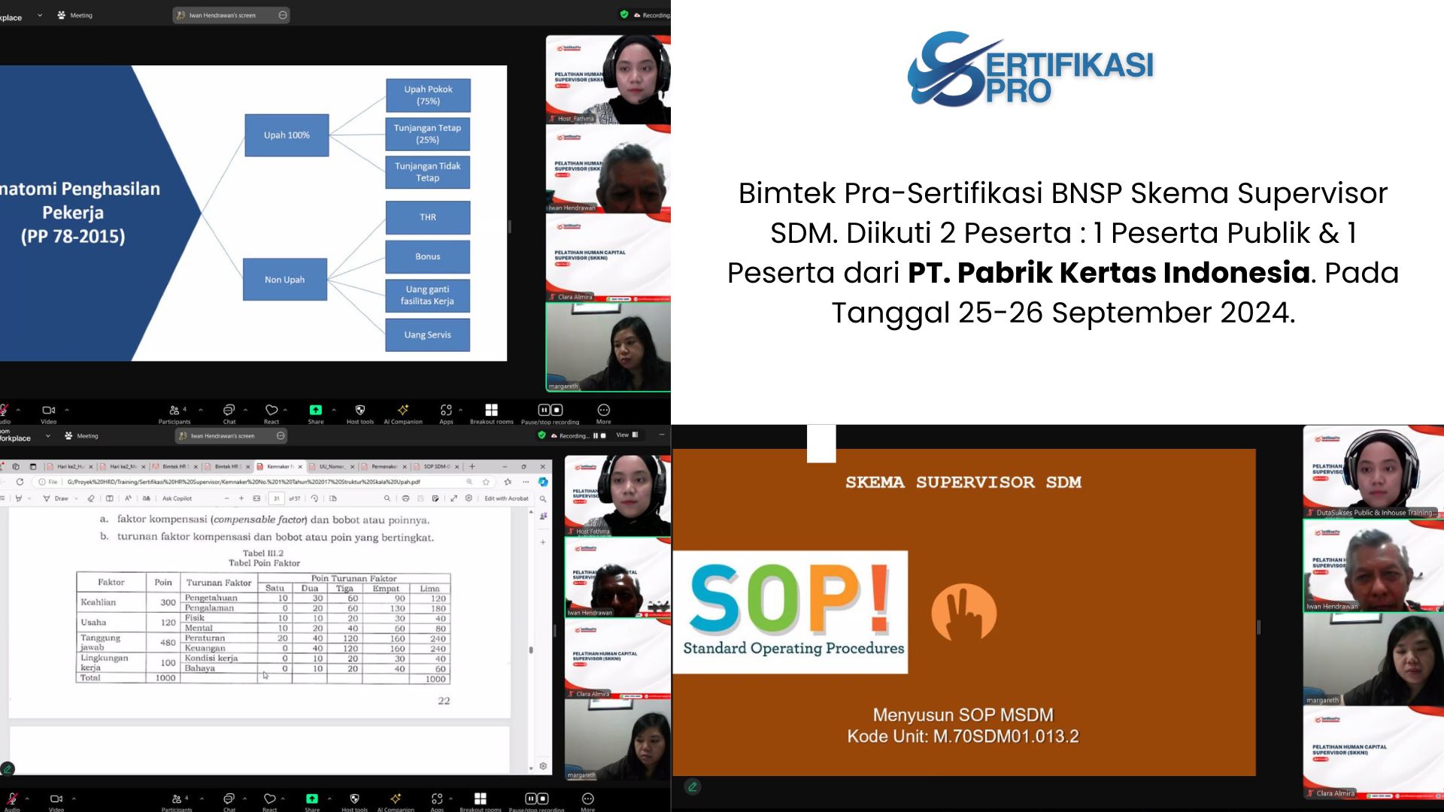Open Host tools in Upah slide Zoom window
The width and height of the screenshot is (1444, 812).
(x=359, y=413)
